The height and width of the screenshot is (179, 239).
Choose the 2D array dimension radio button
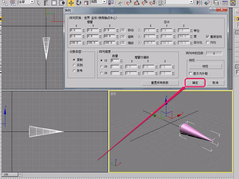102,66
